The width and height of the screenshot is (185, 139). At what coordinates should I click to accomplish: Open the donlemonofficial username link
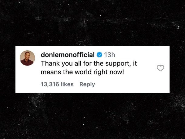point(68,55)
